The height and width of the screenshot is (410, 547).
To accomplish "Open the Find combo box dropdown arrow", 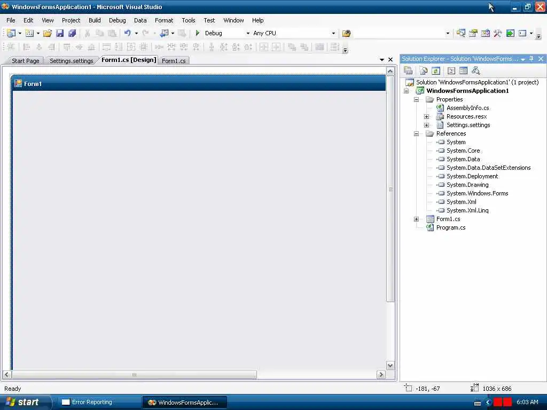I will click(x=448, y=33).
